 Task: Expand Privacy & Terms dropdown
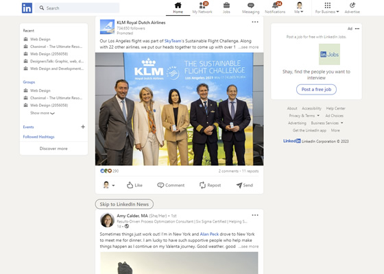[304, 116]
